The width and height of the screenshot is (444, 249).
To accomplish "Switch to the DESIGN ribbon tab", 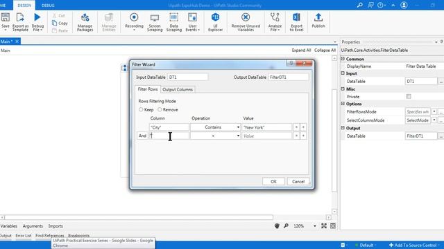I will coord(24,6).
